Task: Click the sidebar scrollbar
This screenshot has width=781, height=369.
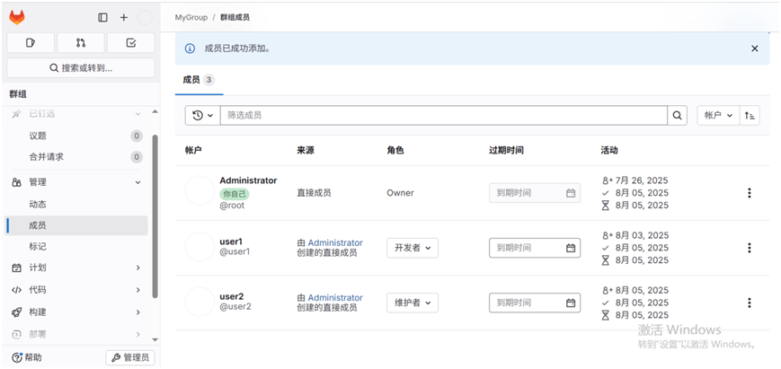Action: tap(155, 216)
